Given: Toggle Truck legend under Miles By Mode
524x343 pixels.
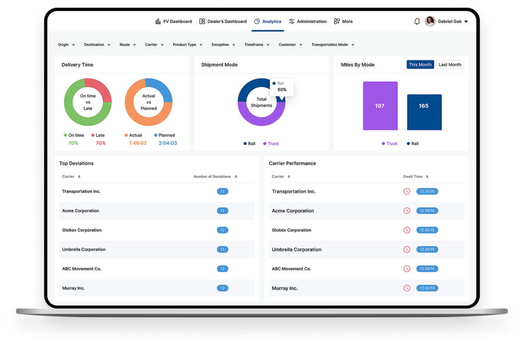Looking at the screenshot, I should pos(389,144).
